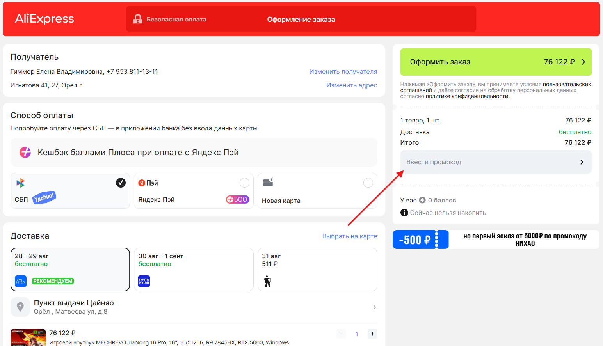Click product title MECHREVO Jiaolong 16 Pro

[169, 342]
